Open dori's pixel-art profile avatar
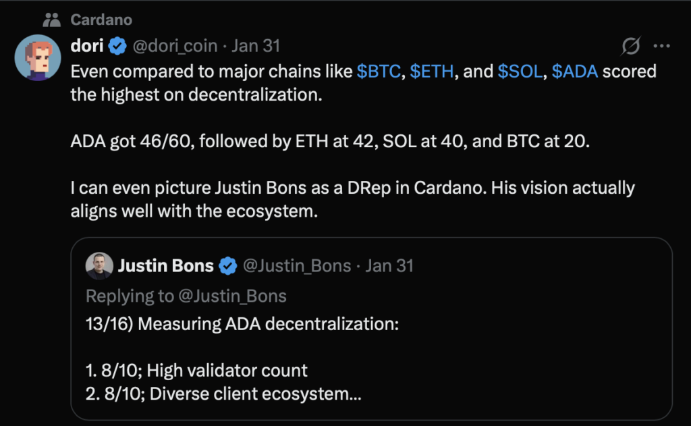 point(38,57)
